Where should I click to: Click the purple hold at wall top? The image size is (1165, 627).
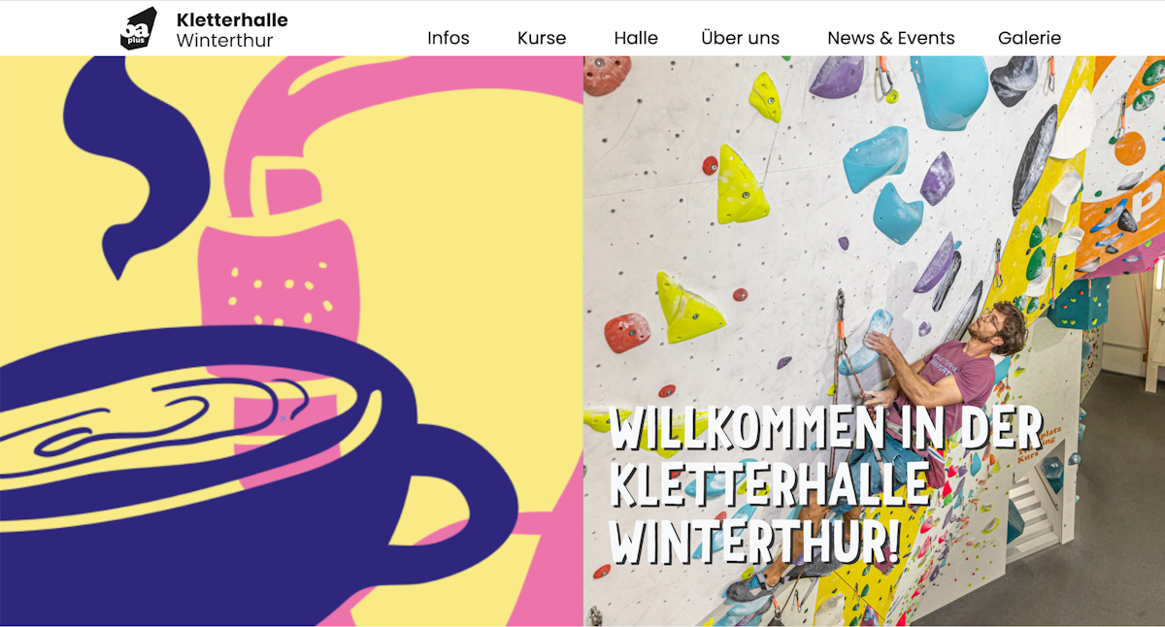click(837, 77)
